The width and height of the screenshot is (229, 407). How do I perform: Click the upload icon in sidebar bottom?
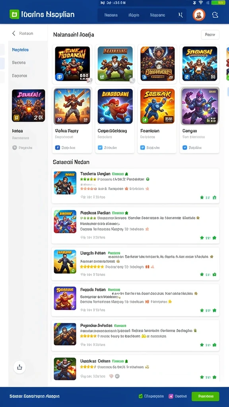pyautogui.click(x=19, y=367)
